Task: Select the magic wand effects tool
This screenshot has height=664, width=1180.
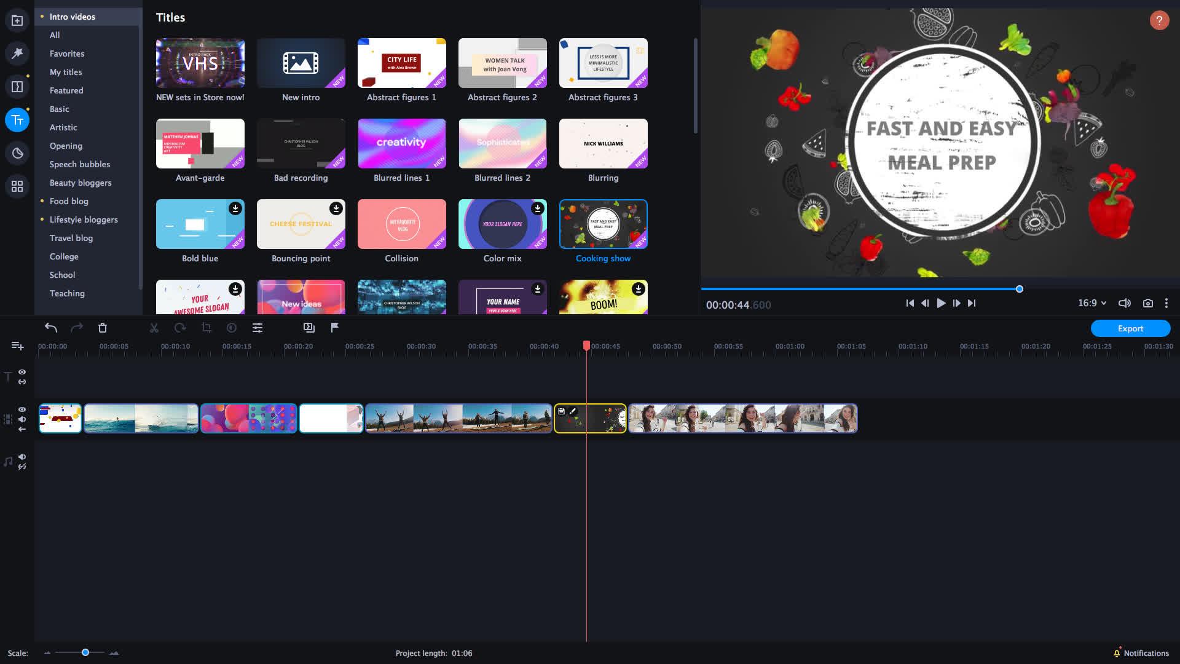Action: pos(17,53)
